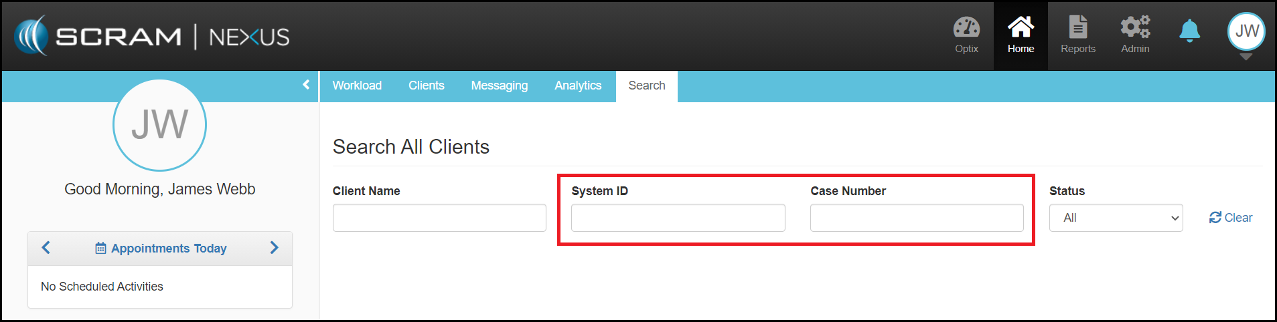Screen dimensions: 1277x322
Task: Click the Clear link to reset search
Action: [1231, 218]
